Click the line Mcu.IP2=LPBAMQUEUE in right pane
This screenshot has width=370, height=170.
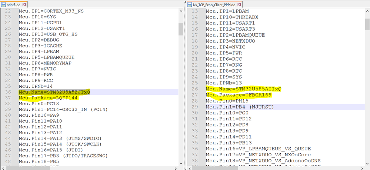point(235,35)
